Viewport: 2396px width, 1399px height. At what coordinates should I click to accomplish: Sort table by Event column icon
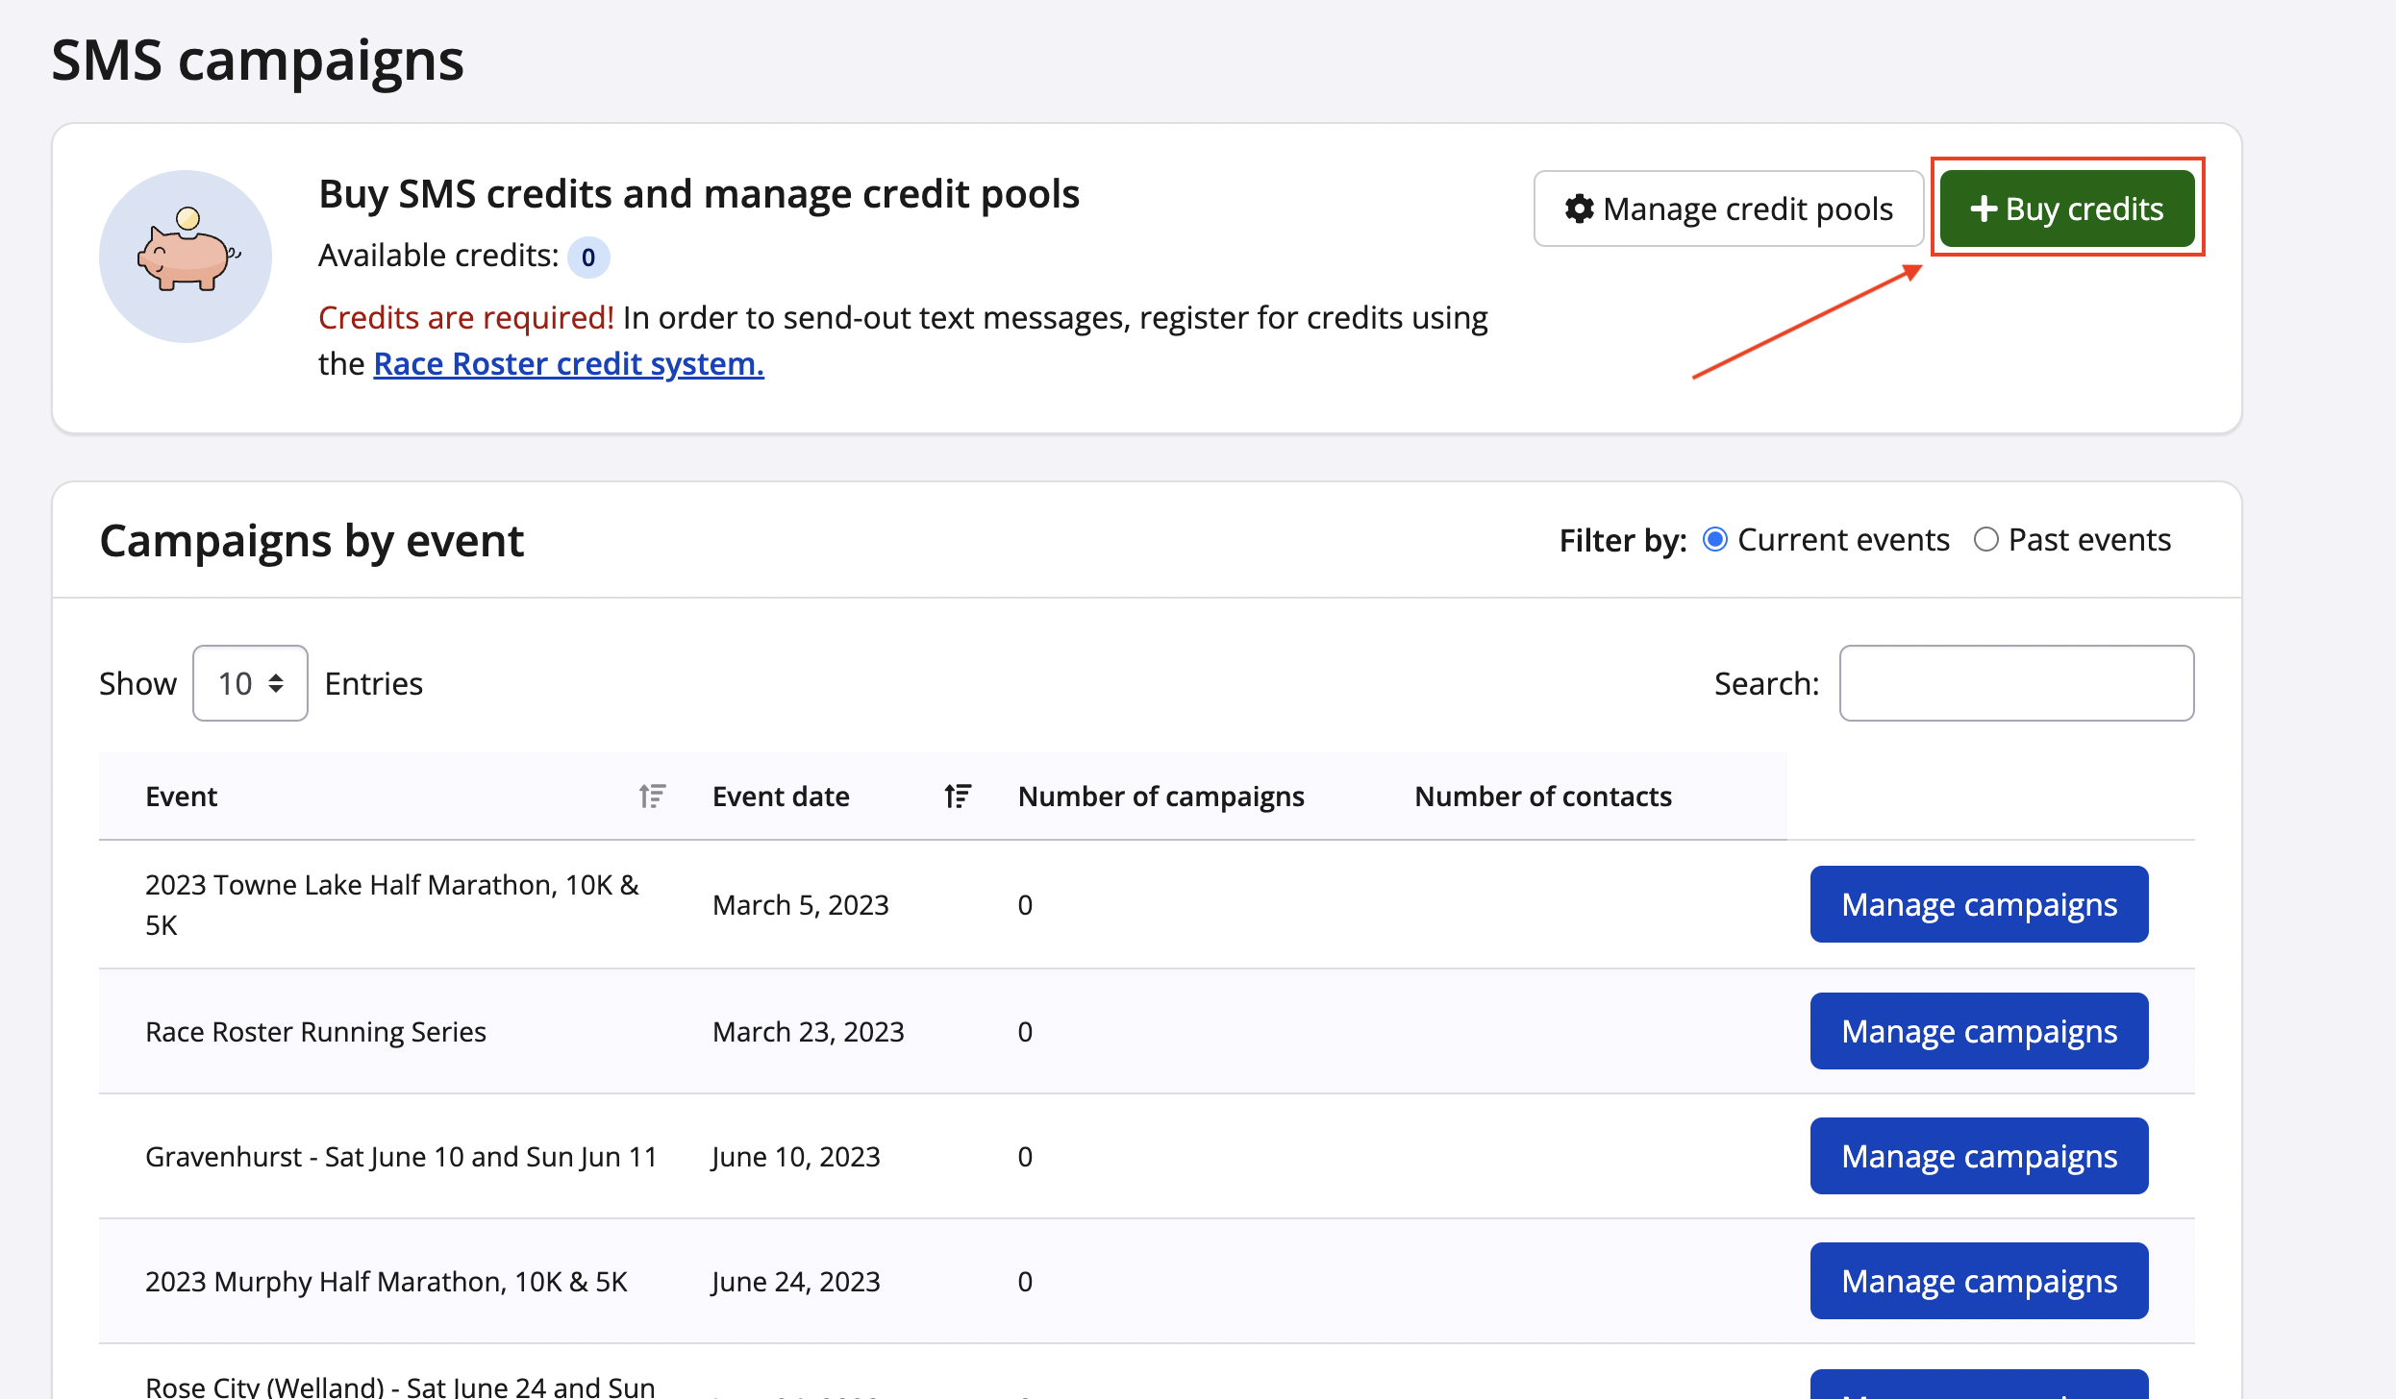tap(652, 797)
